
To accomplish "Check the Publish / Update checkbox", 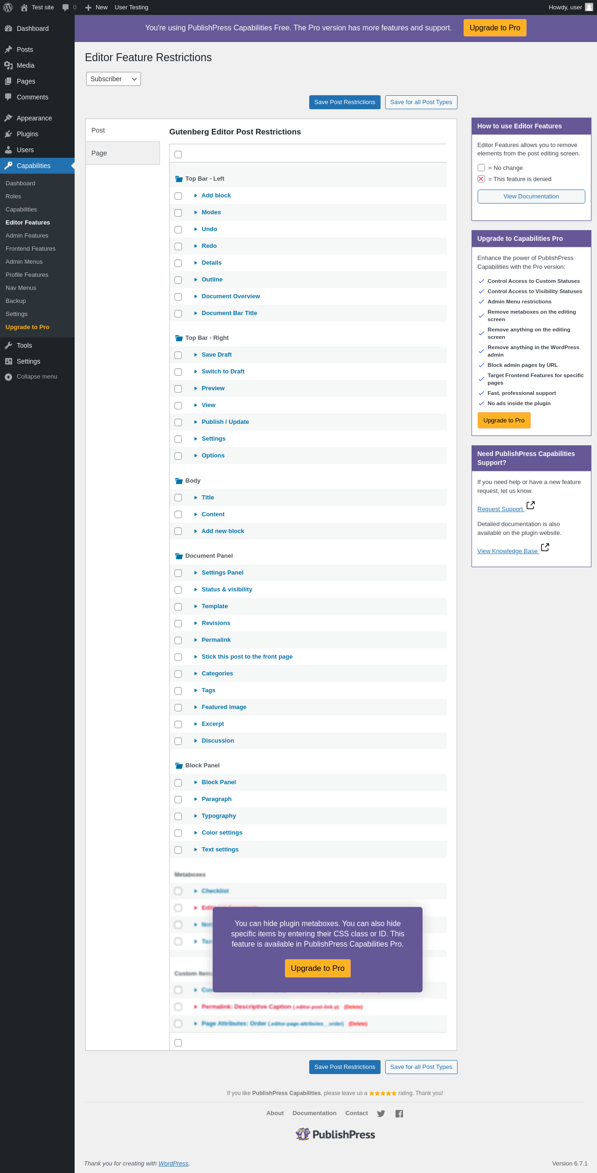I will click(x=178, y=422).
